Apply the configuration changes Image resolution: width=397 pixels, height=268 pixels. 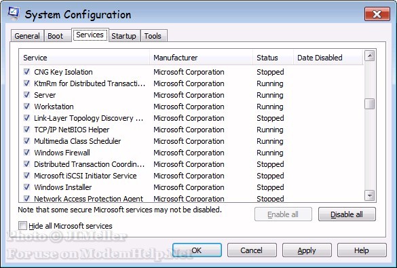307,250
